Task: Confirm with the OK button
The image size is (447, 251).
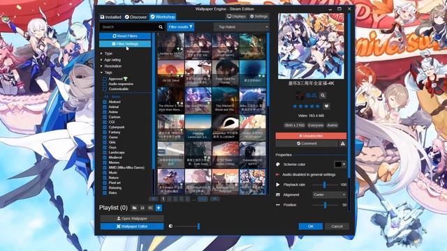Action: (x=311, y=226)
